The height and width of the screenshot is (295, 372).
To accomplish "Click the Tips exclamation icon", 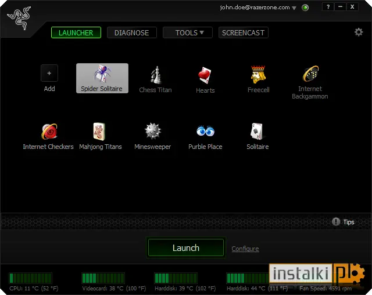I will coord(336,221).
